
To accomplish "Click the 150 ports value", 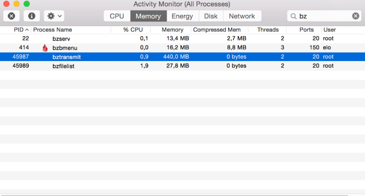I will coord(314,47).
